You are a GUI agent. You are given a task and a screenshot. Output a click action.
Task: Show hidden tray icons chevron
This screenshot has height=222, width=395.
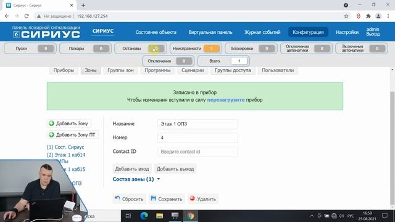pyautogui.click(x=312, y=216)
